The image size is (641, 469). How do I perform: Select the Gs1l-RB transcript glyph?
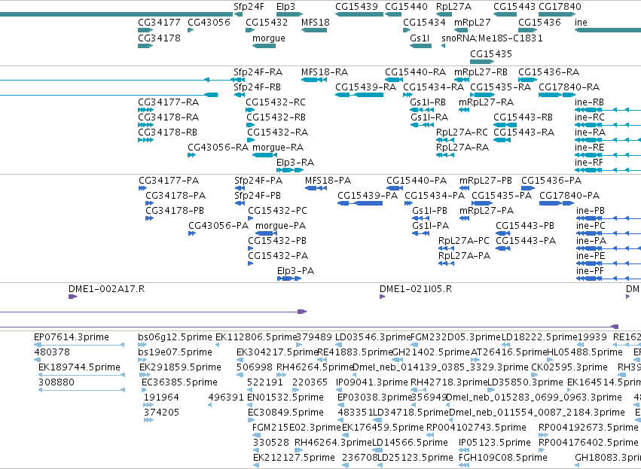422,110
